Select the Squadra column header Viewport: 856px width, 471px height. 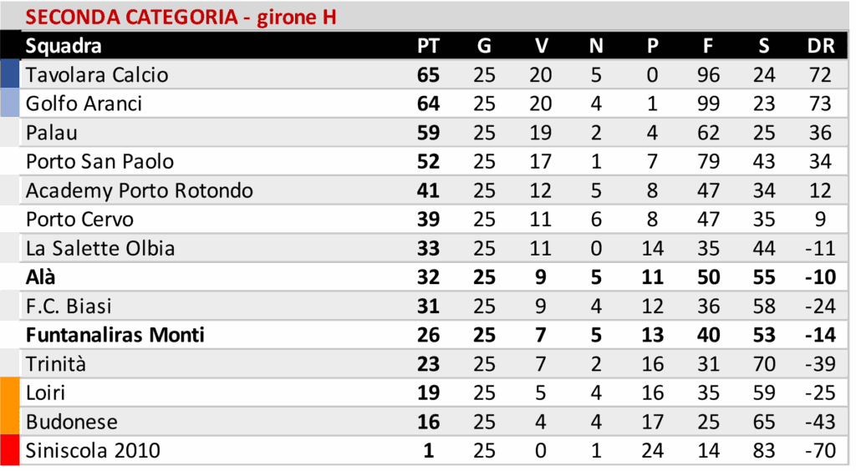pyautogui.click(x=64, y=46)
